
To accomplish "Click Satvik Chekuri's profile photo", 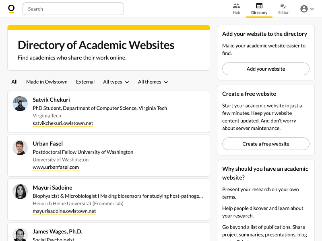I will [20, 104].
